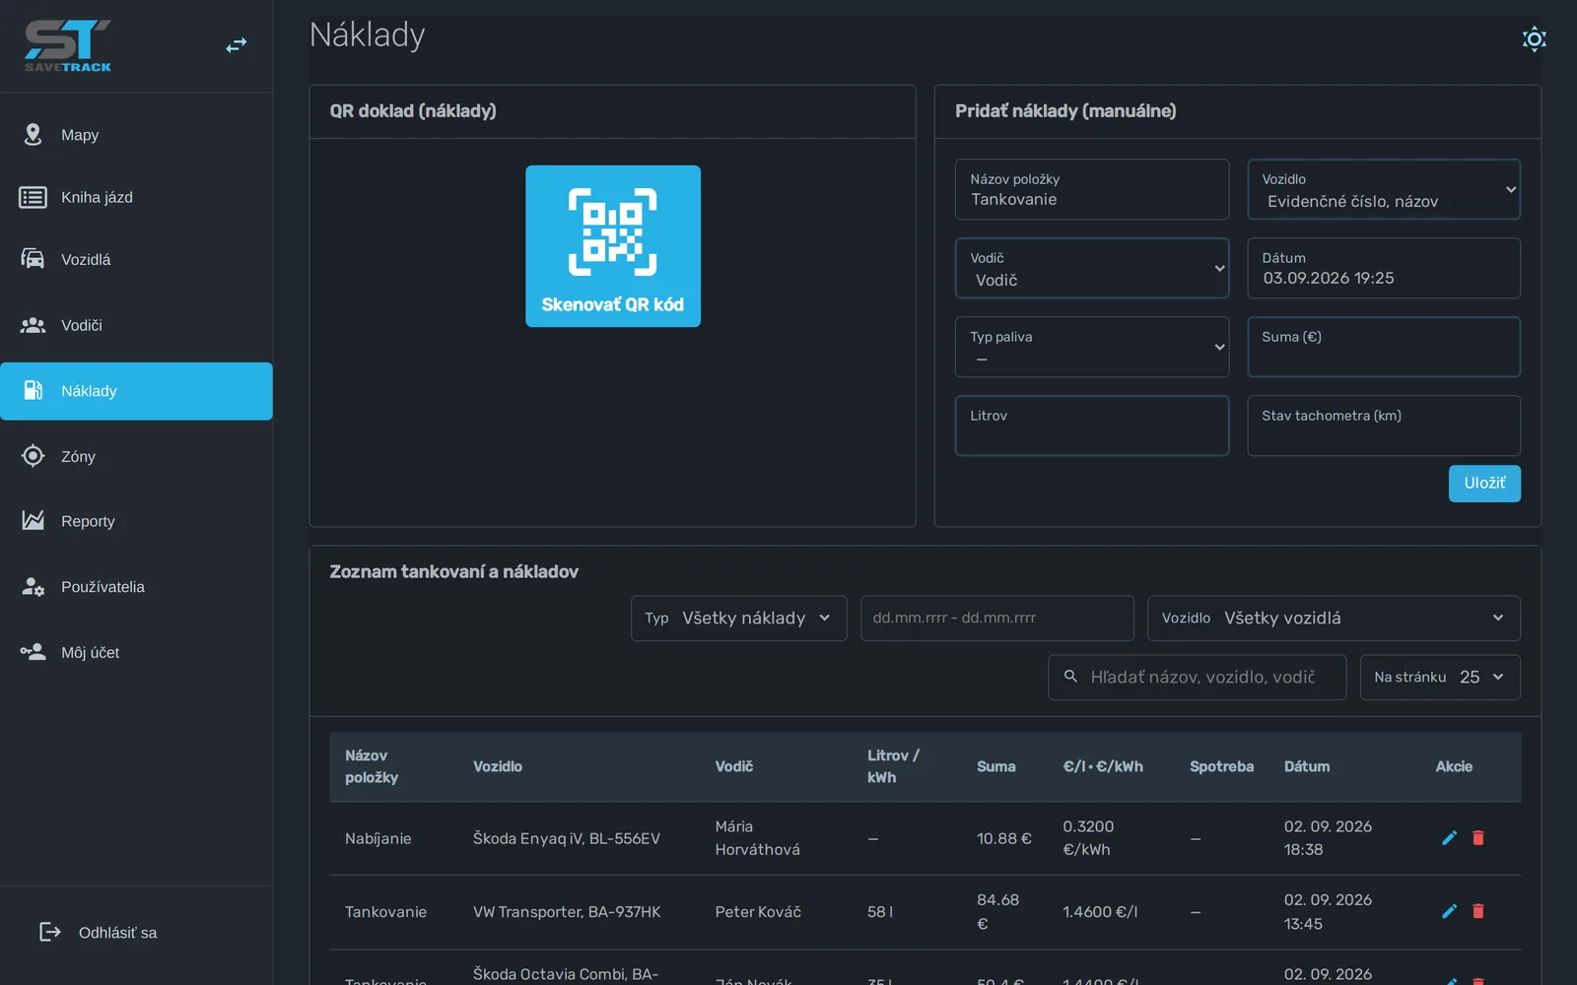Image resolution: width=1577 pixels, height=985 pixels.
Task: Edit the Nabíjanie row with pencil icon
Action: click(1449, 838)
